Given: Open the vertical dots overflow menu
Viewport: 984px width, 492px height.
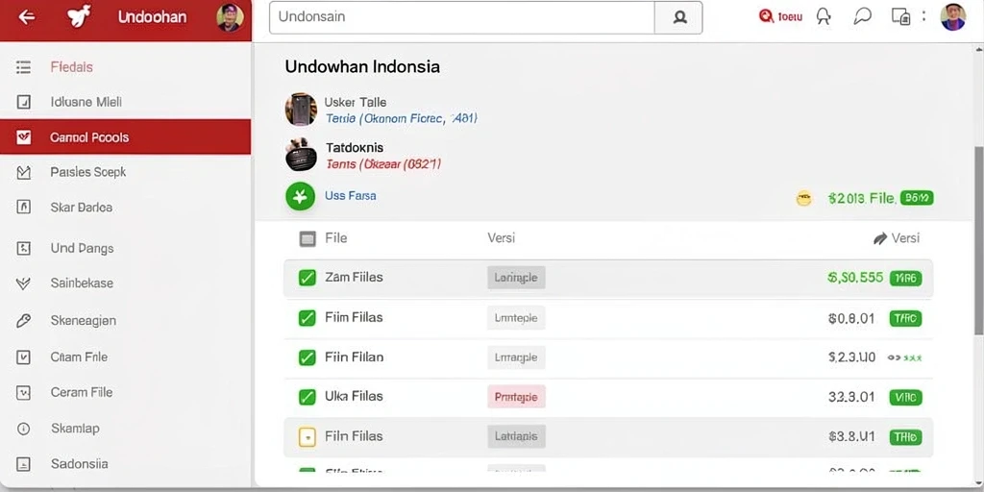Looking at the screenshot, I should 923,16.
